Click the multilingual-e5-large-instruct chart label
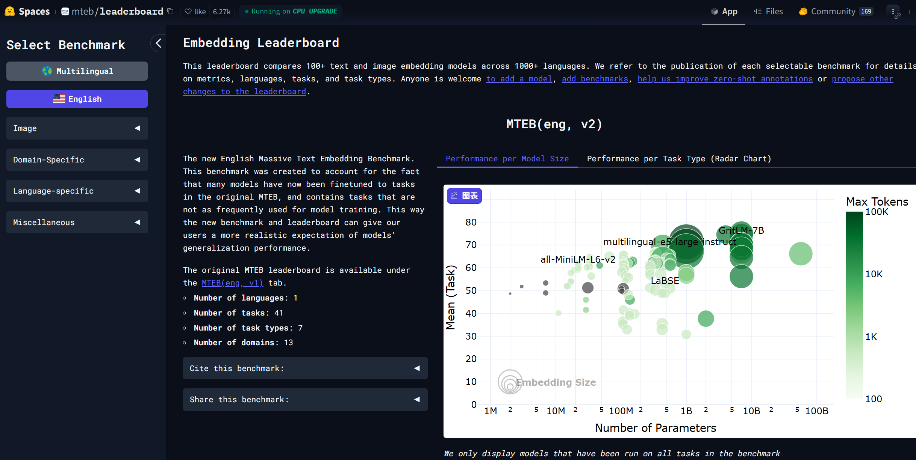Viewport: 916px width, 460px height. tap(670, 242)
